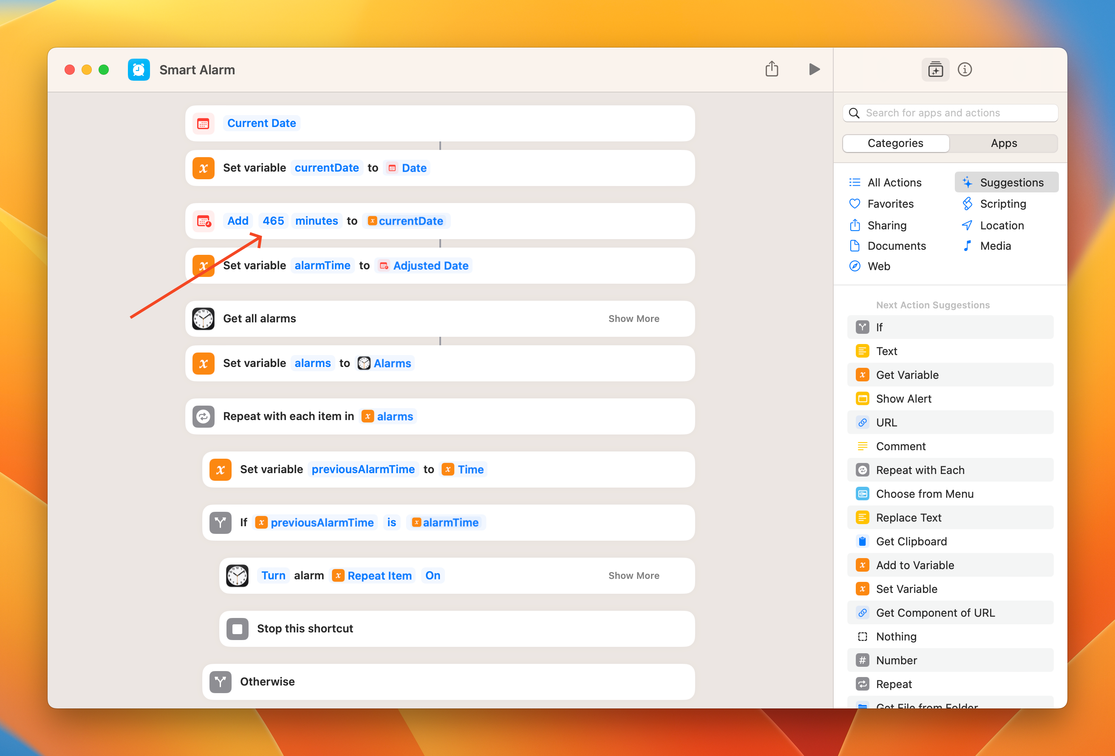Select the Scripting category
The width and height of the screenshot is (1115, 756).
[x=1003, y=203]
